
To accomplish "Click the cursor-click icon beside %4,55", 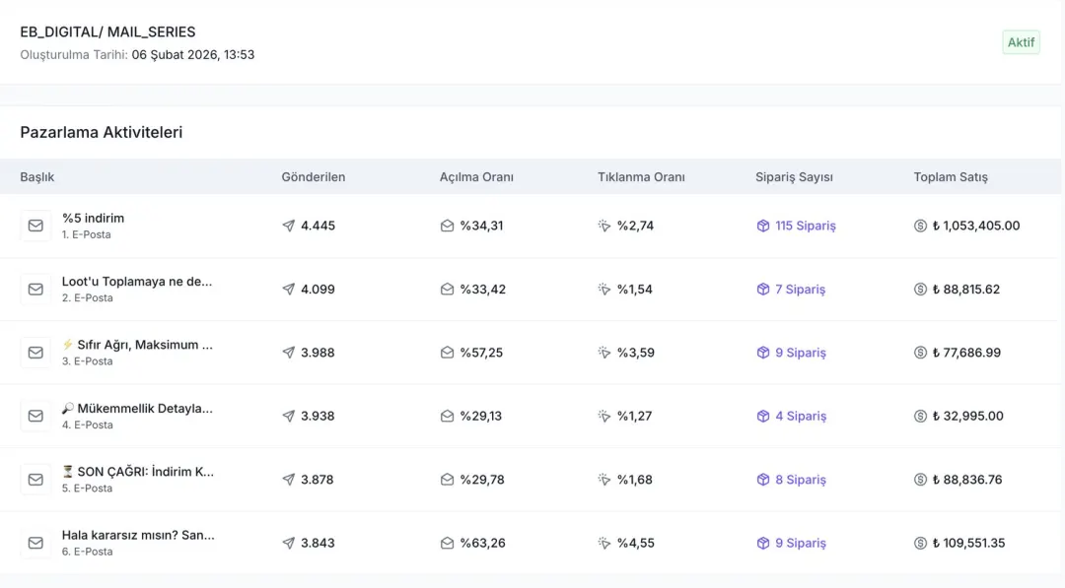I will [604, 544].
